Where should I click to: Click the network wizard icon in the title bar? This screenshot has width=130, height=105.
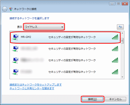(x=11, y=9)
